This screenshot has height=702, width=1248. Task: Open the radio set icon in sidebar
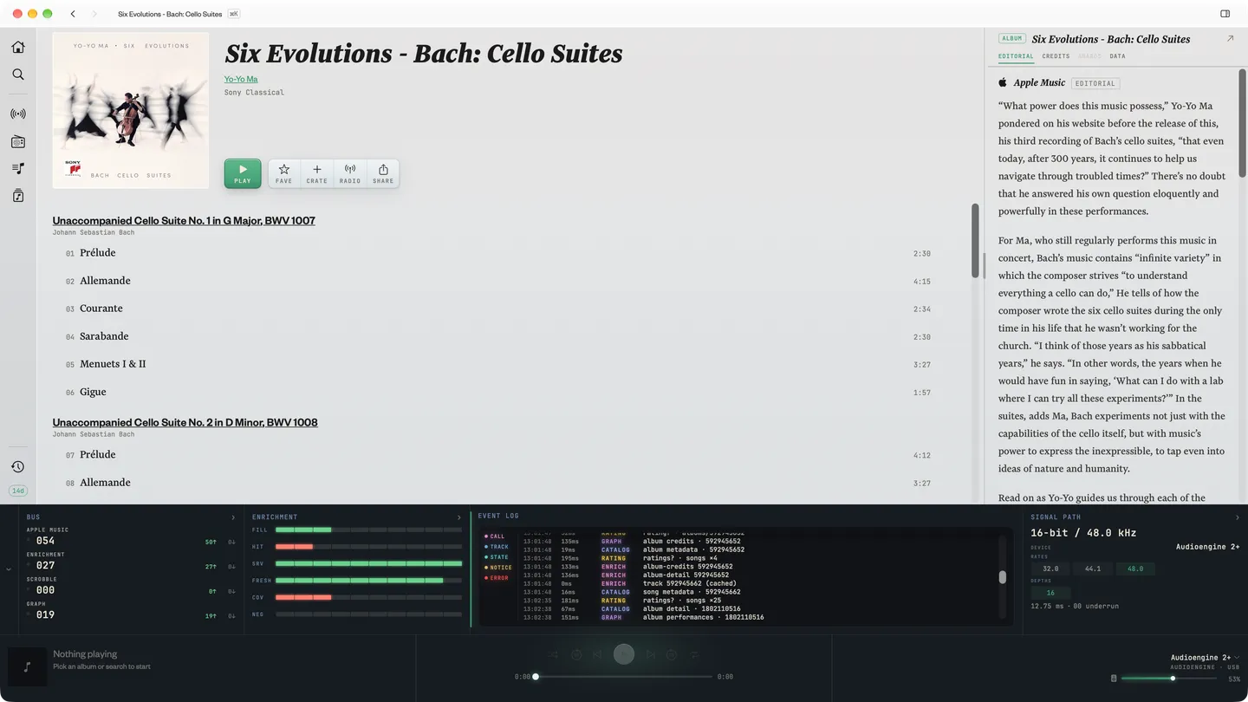pos(18,141)
